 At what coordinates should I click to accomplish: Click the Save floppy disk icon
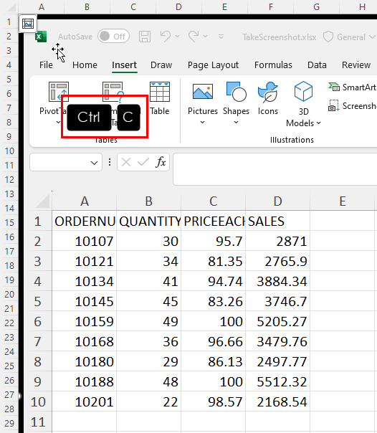145,37
